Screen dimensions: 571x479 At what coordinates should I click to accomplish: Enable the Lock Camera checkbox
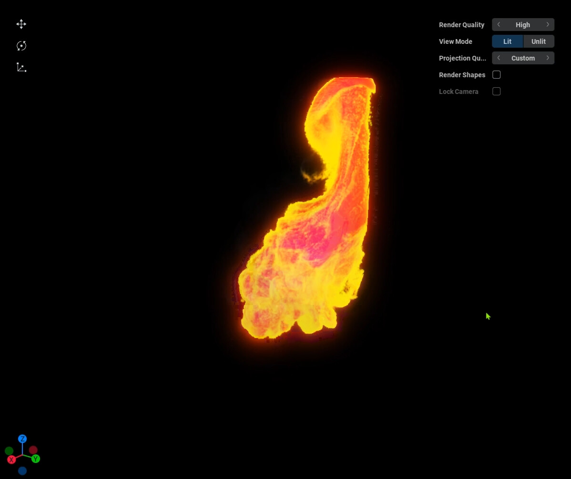click(x=496, y=91)
